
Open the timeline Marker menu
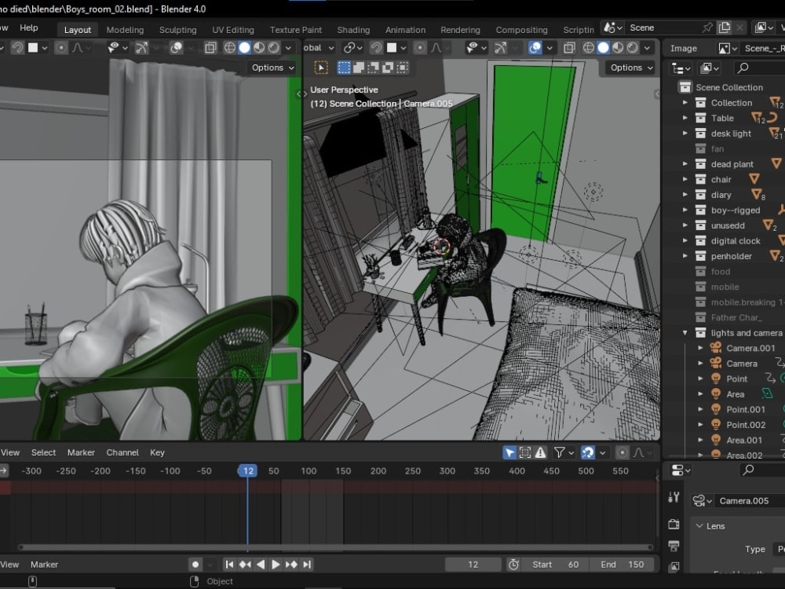(x=81, y=452)
